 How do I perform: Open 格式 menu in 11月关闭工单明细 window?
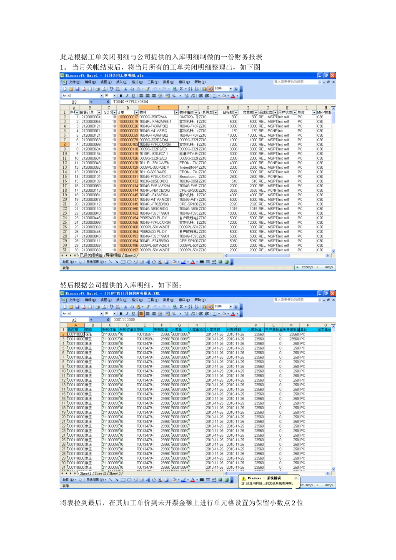click(x=137, y=82)
